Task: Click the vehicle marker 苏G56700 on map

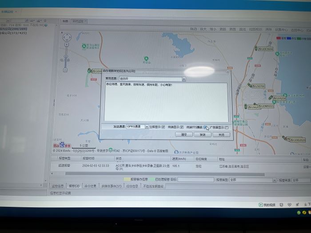Action: 257,86
